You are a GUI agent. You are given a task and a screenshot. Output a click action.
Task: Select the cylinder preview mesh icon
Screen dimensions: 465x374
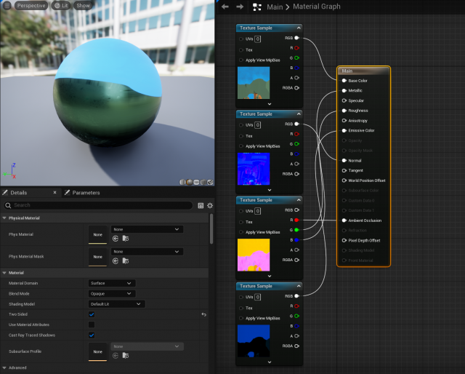click(183, 182)
